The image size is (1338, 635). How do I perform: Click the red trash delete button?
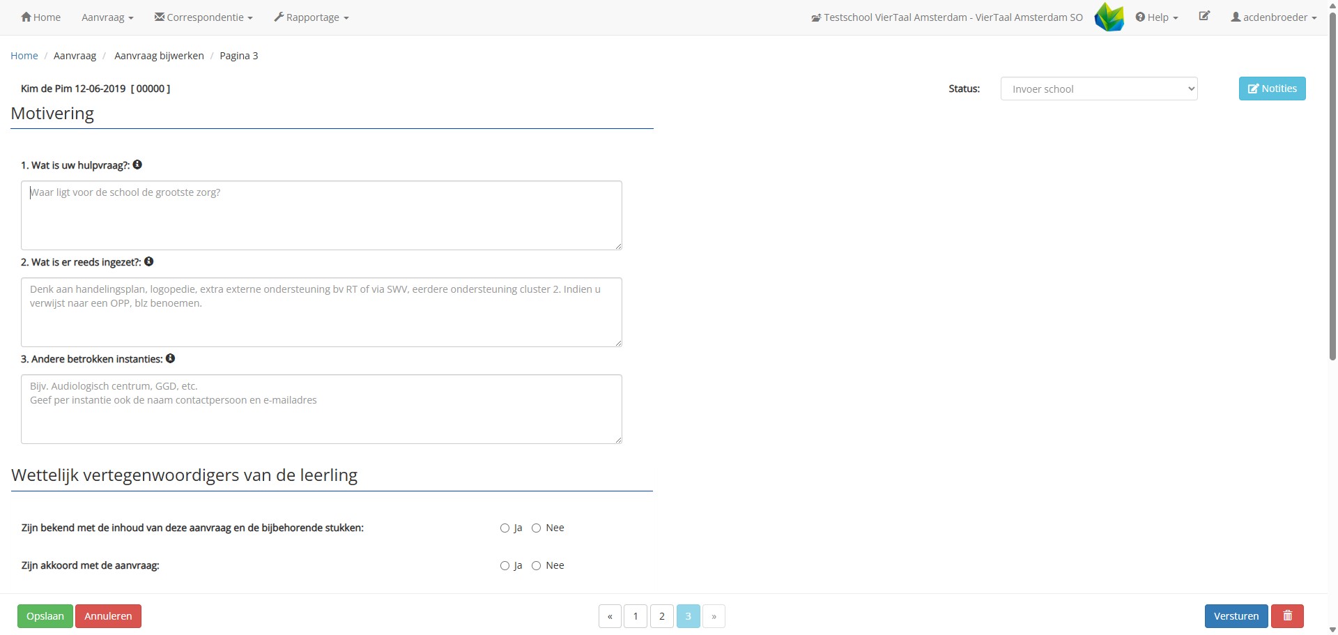(1287, 616)
